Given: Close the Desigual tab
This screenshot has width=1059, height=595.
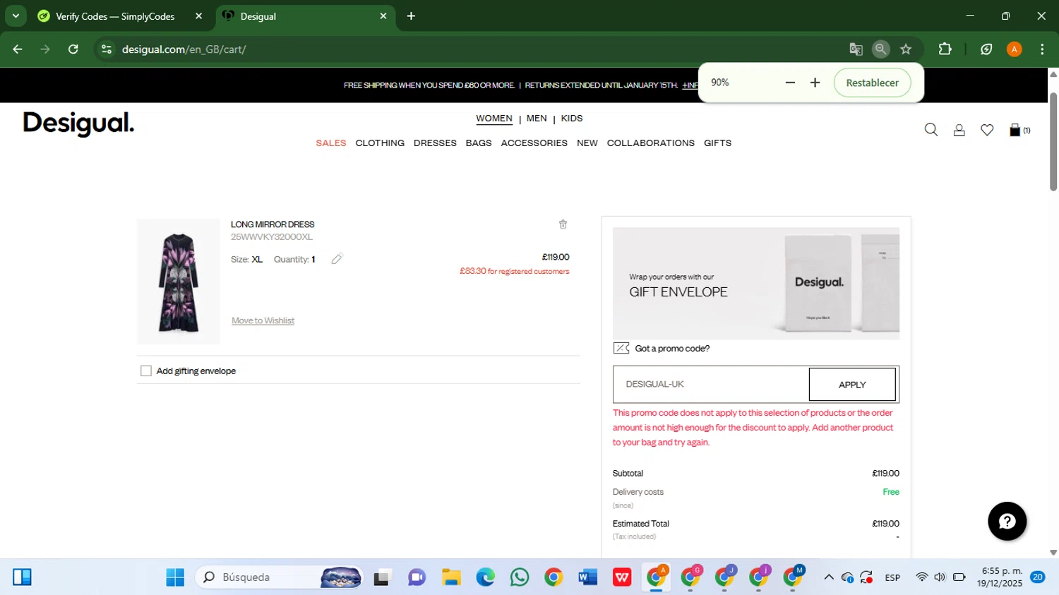Looking at the screenshot, I should 383,16.
